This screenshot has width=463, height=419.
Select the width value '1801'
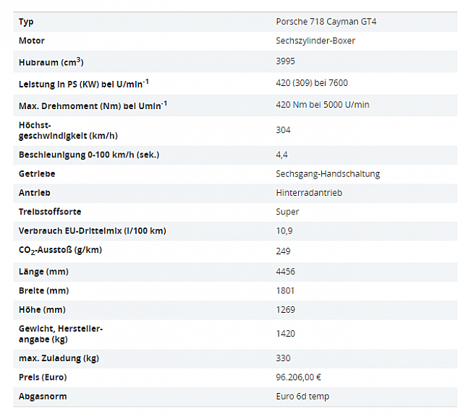pyautogui.click(x=285, y=290)
